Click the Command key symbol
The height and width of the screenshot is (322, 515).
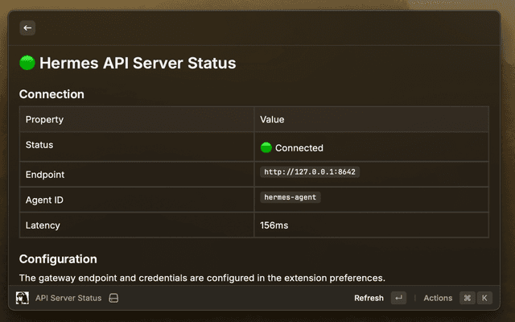tap(468, 298)
